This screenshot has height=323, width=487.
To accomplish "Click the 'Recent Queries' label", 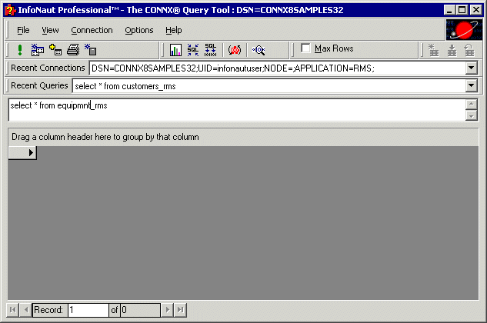I will point(39,85).
